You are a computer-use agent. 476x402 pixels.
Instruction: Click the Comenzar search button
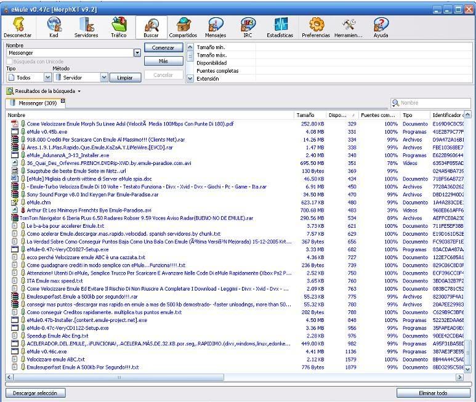coord(163,47)
